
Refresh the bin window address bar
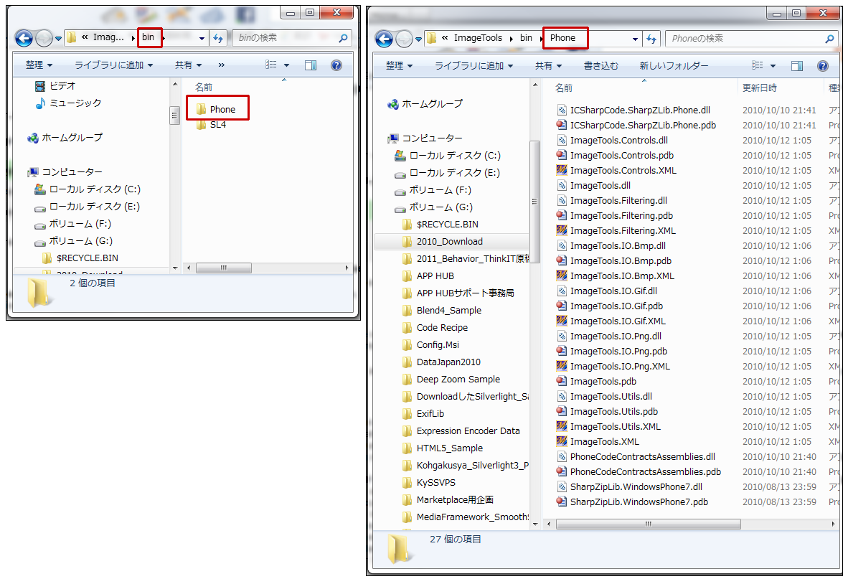(218, 38)
